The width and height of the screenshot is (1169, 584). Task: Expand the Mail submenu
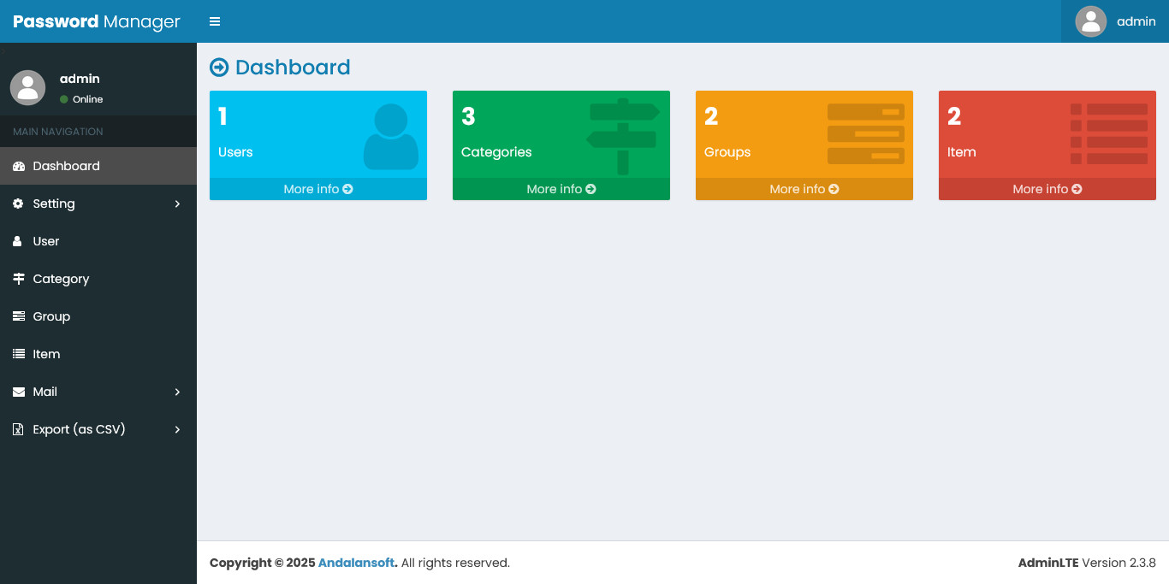(177, 392)
